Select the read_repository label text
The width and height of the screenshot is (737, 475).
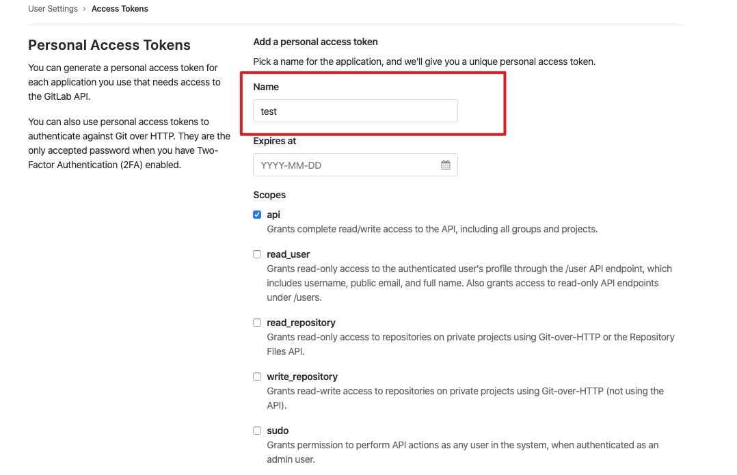click(x=301, y=323)
